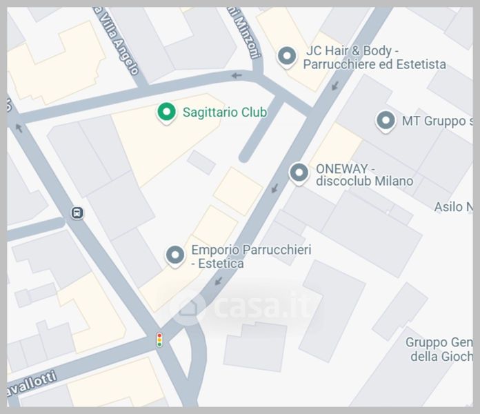Image resolution: width=480 pixels, height=414 pixels.
Task: Select the MT Gruppo location pin
Action: (386, 121)
